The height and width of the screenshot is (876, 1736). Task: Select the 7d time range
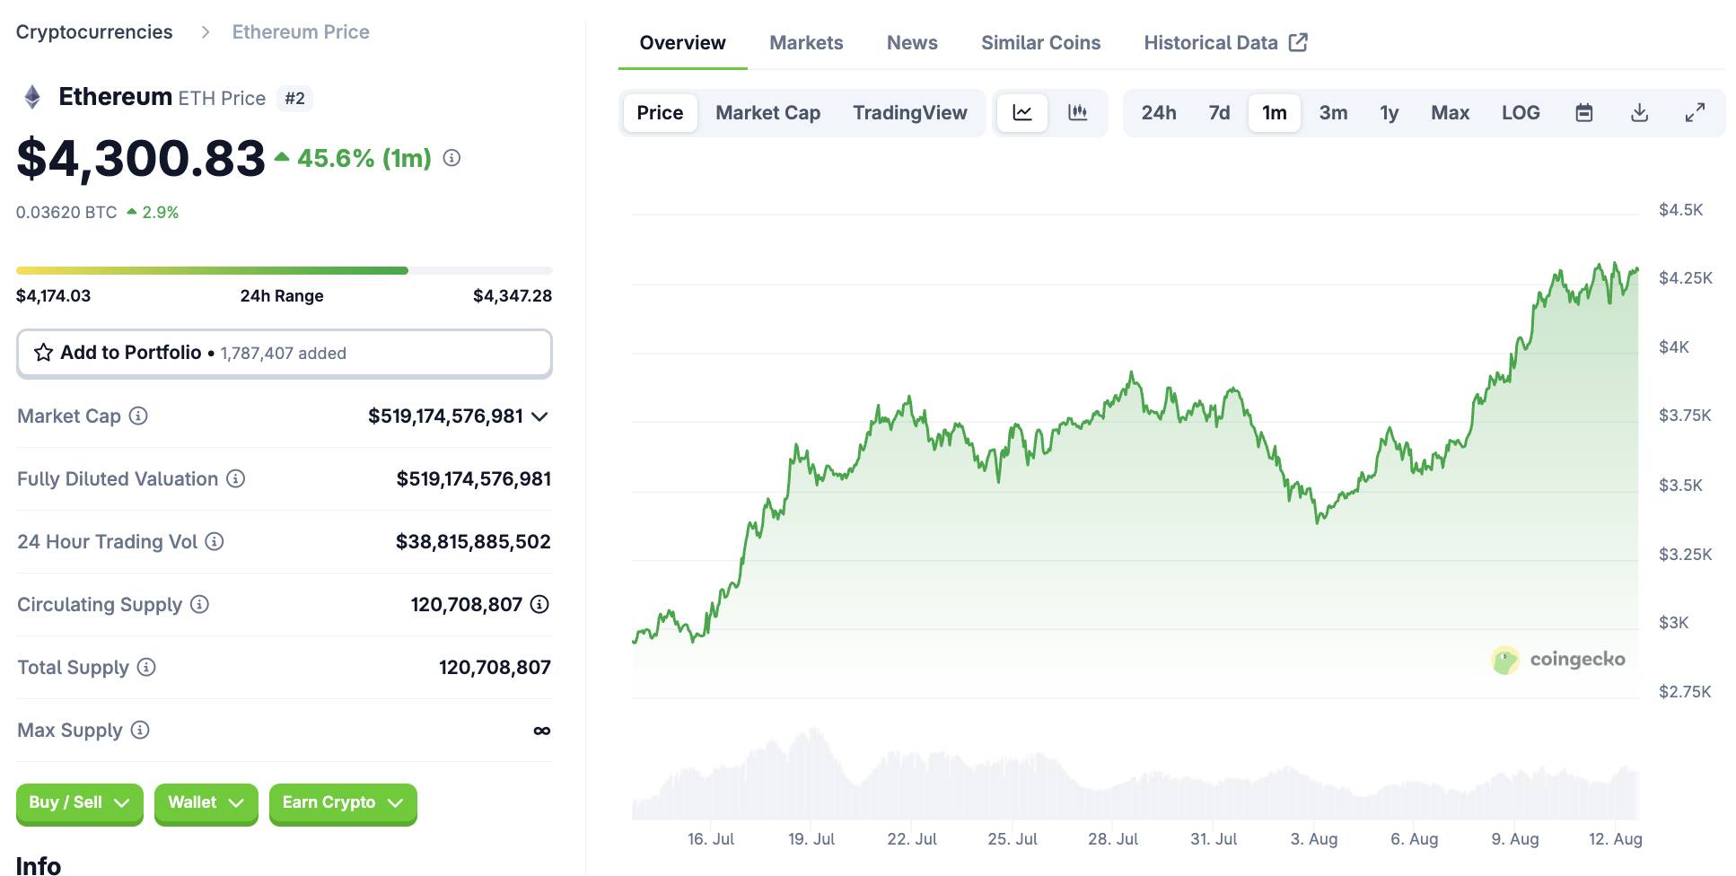1219,113
